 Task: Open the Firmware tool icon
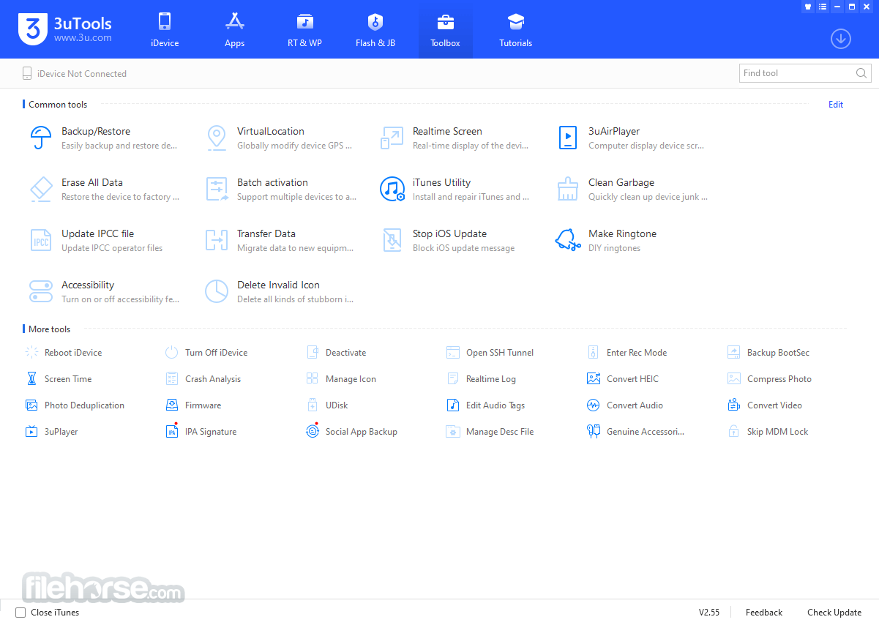[x=172, y=405]
